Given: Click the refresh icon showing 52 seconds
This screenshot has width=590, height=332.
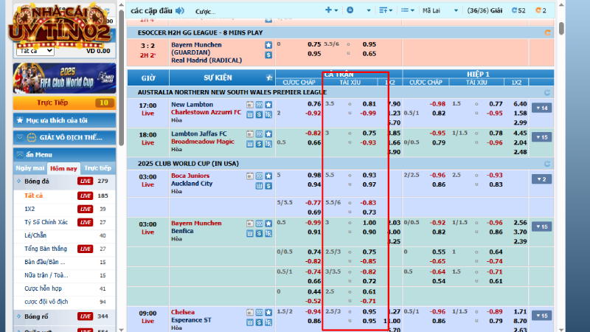Looking at the screenshot, I should tap(518, 10).
